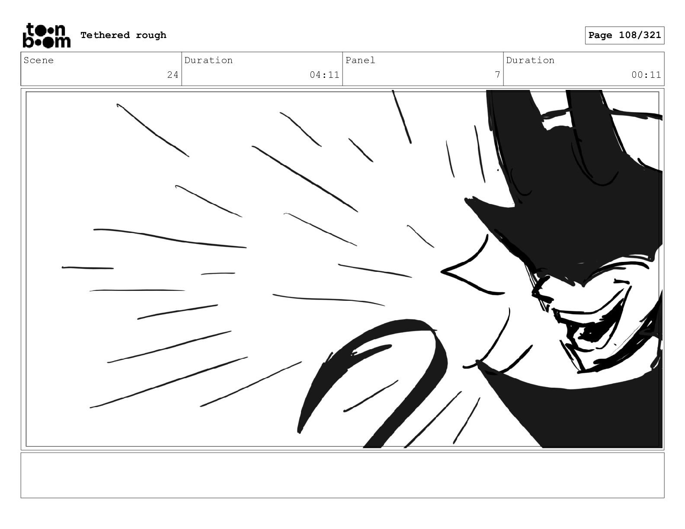This screenshot has height=529, width=685.
Task: Click the empty notes box below panel
Action: [x=342, y=475]
